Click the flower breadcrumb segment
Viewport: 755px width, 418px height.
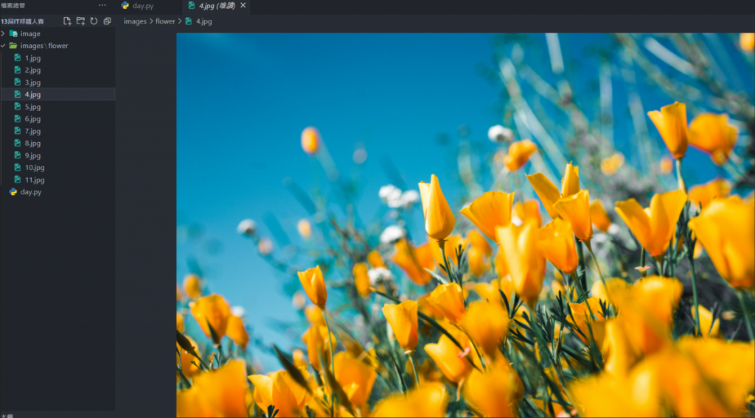[165, 21]
